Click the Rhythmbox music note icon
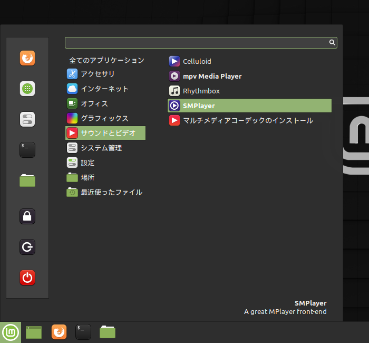369x343 pixels. (174, 91)
